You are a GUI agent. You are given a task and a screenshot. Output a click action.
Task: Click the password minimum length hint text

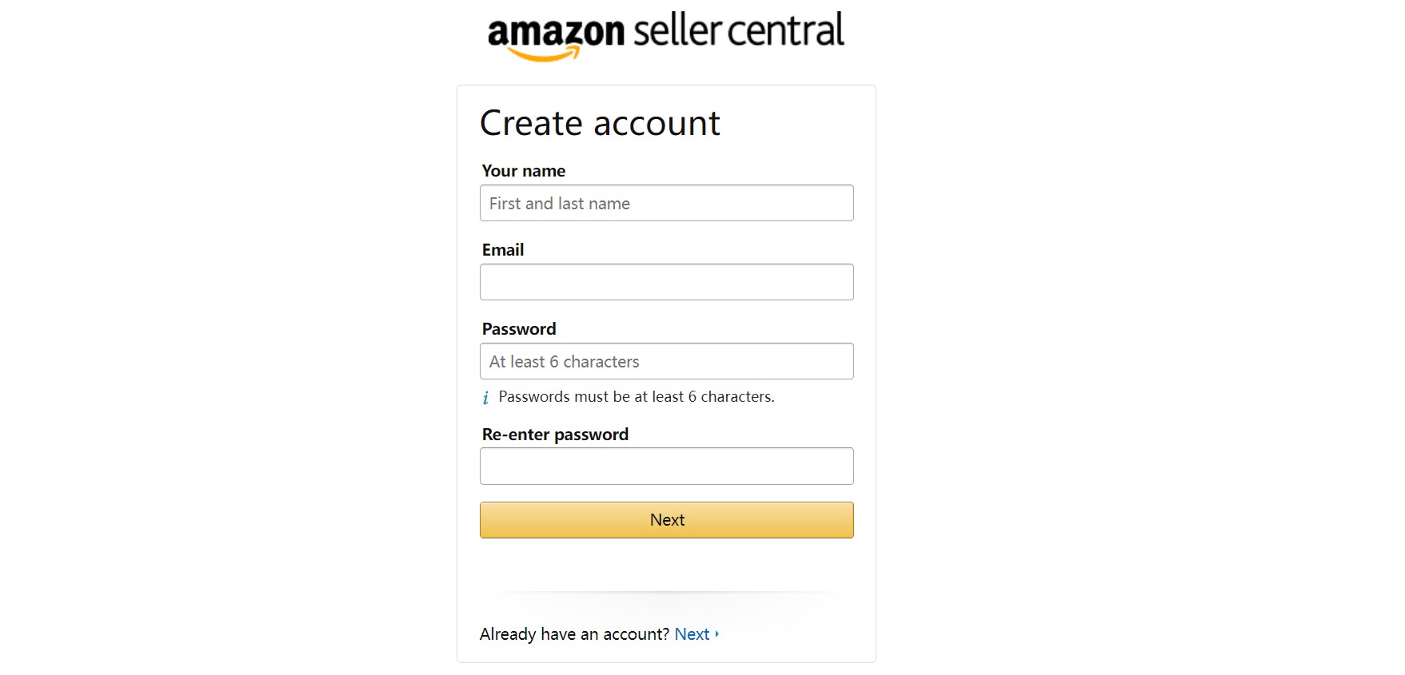click(x=637, y=397)
